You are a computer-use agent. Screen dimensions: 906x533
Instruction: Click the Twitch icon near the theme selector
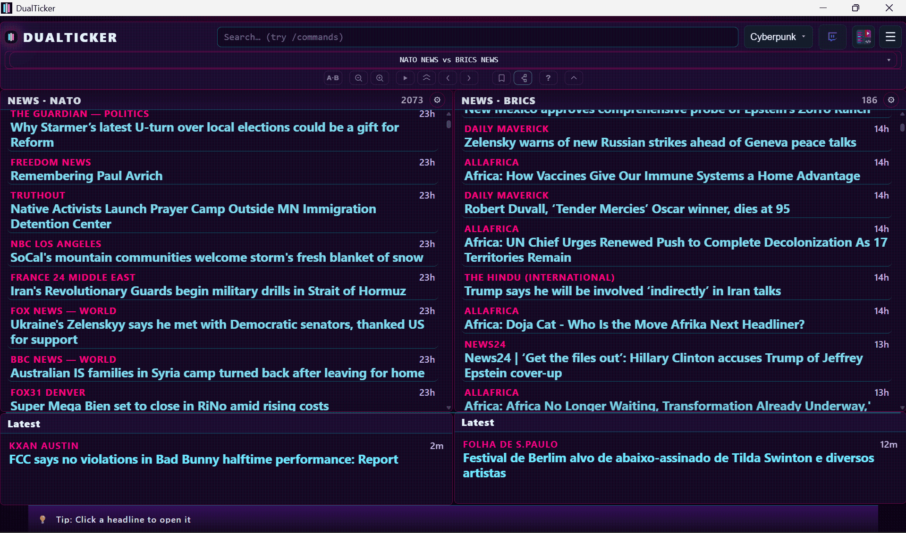pyautogui.click(x=832, y=37)
